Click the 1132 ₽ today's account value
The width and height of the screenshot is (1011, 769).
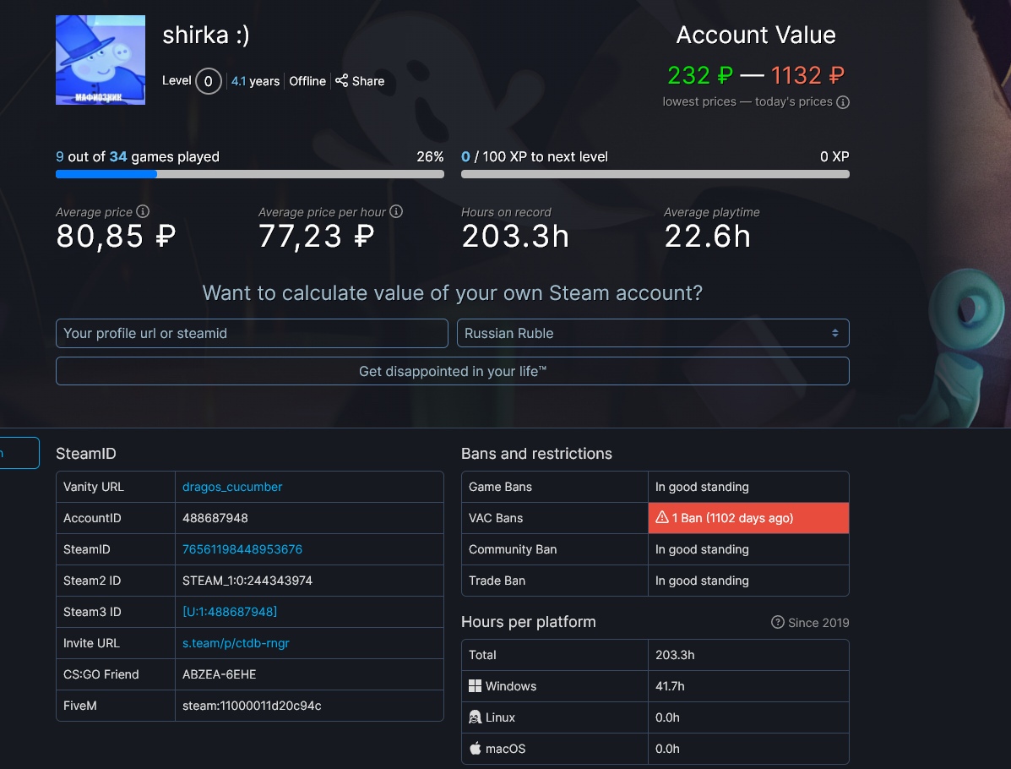[808, 75]
